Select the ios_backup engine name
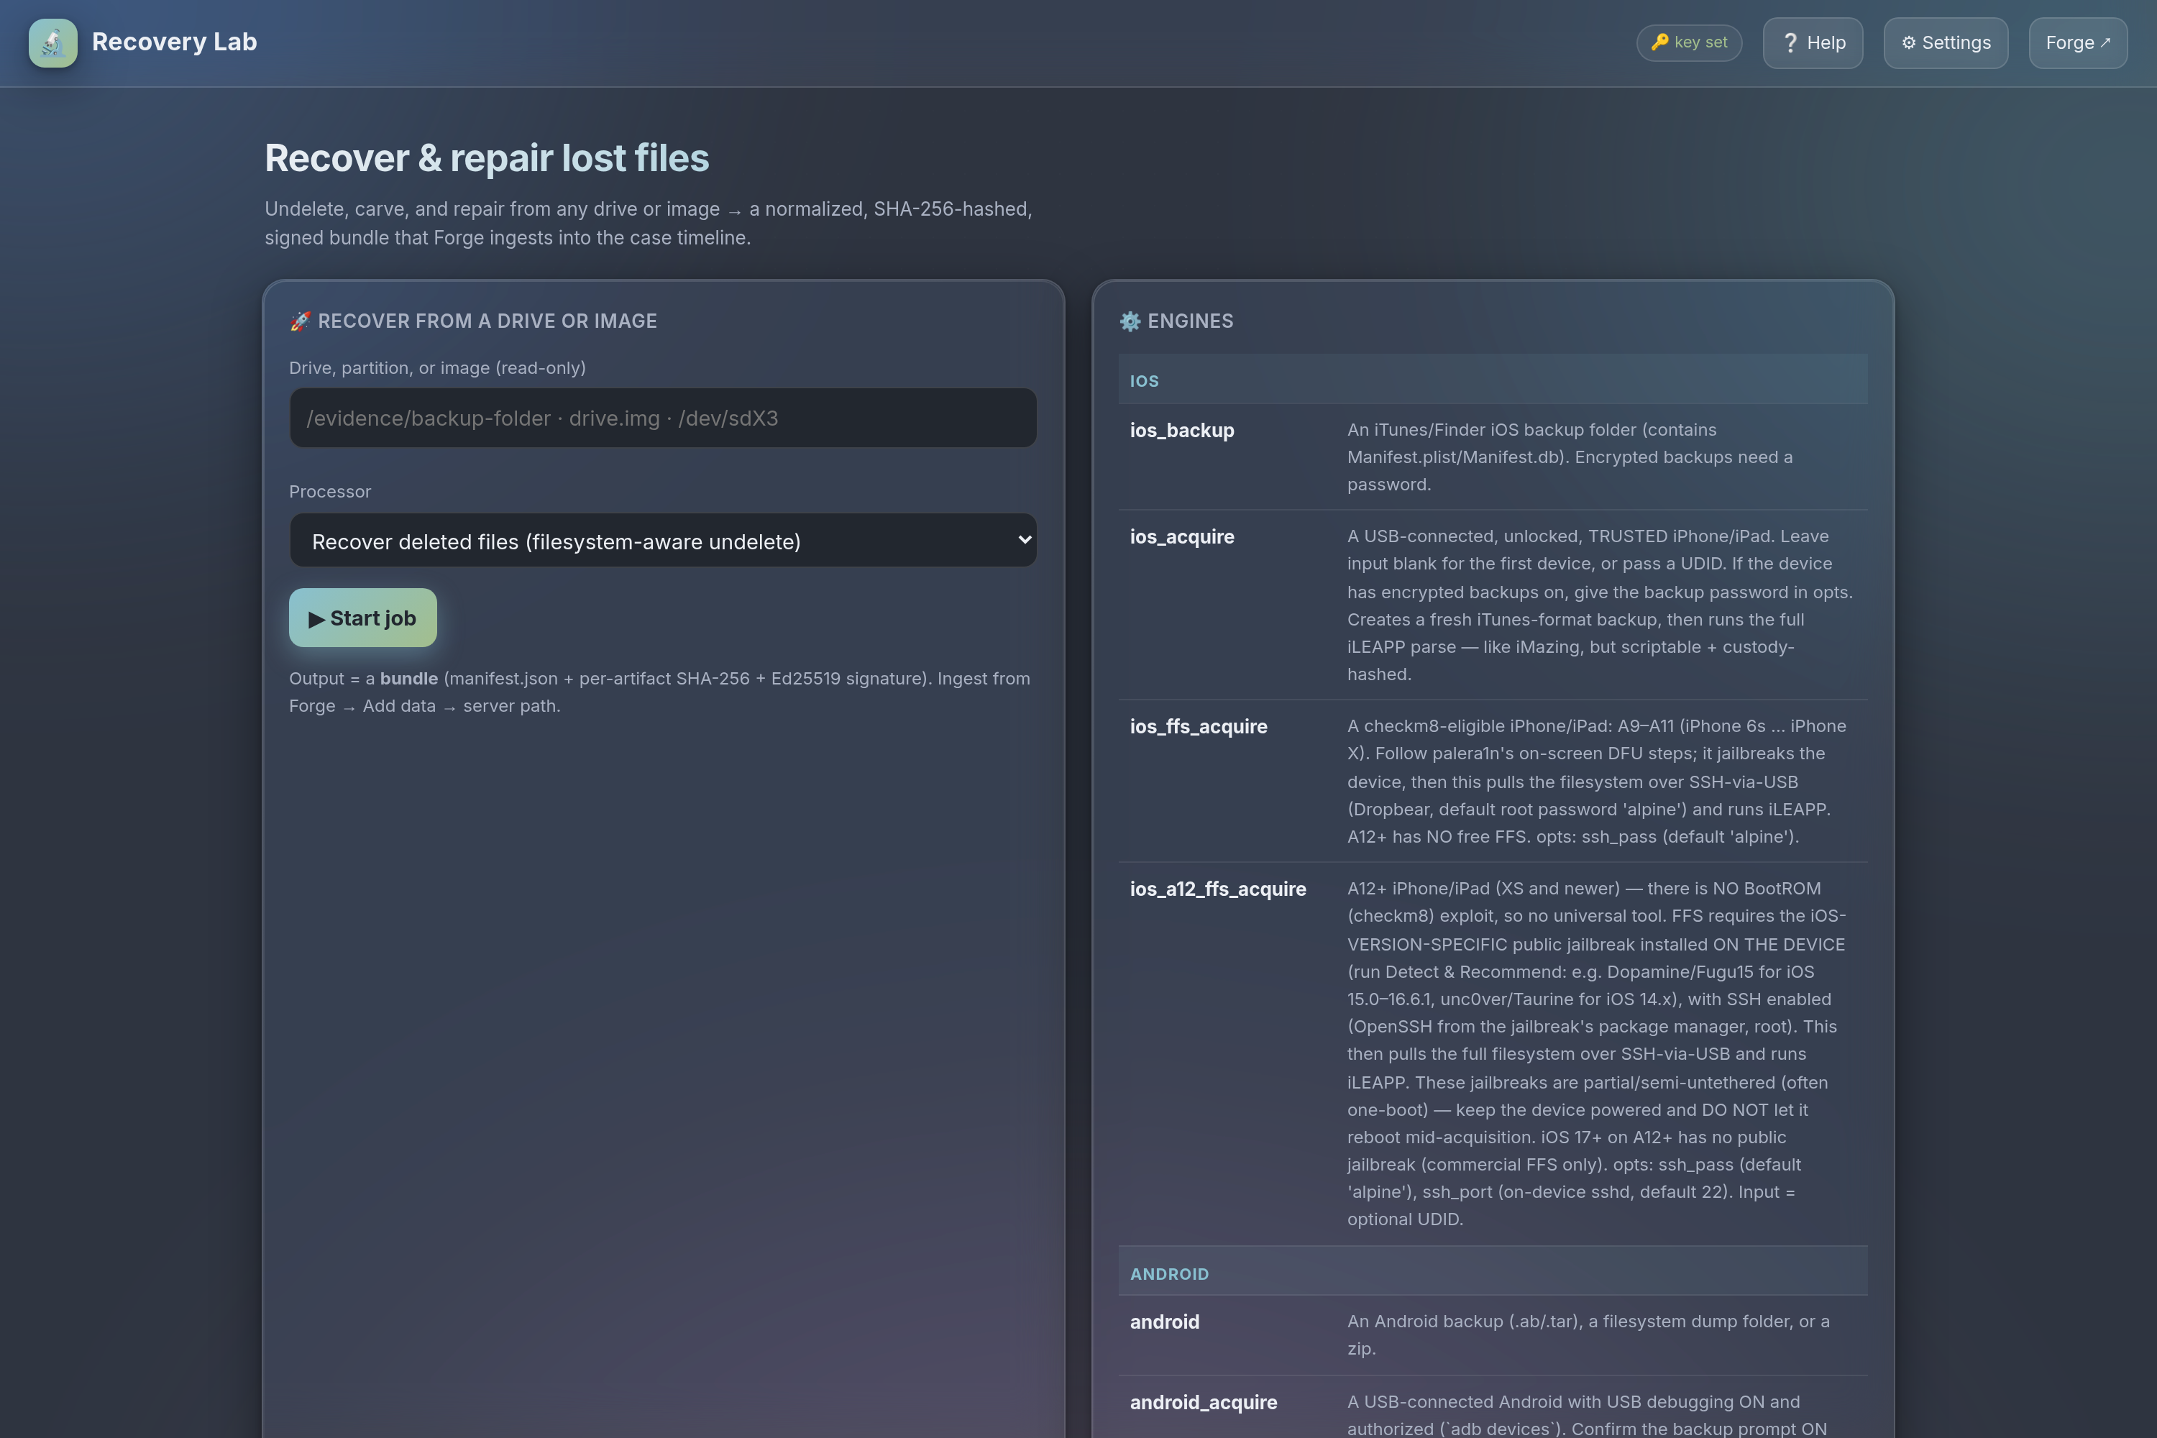 tap(1181, 430)
